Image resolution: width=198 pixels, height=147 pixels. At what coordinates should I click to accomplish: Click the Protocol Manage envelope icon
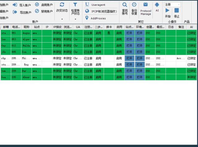145,5
